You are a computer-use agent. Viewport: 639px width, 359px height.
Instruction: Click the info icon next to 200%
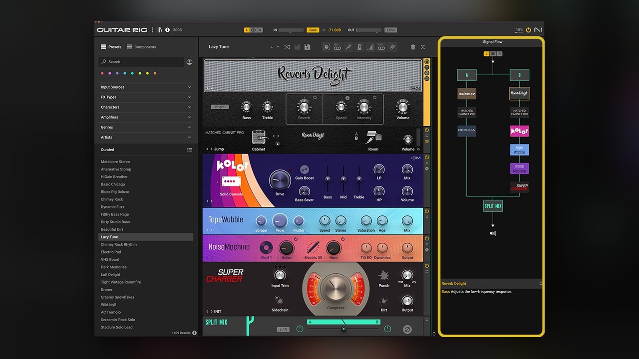point(167,30)
